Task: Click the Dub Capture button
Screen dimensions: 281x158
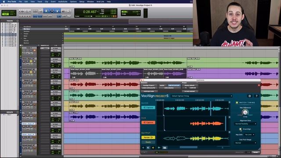Action: pos(148,122)
